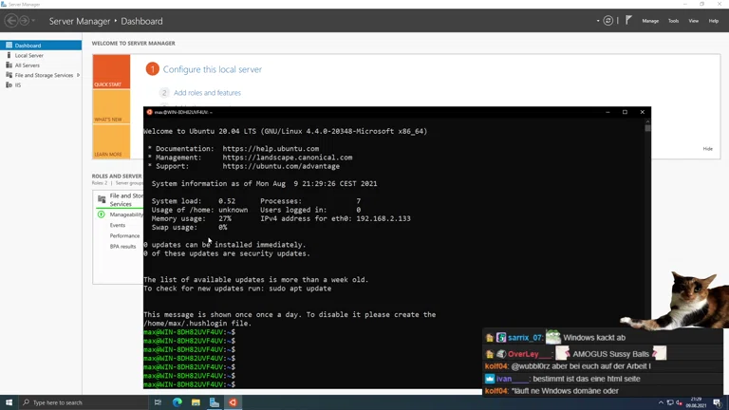Click the Ubuntu terminal title bar icon
The image size is (729, 410).
[149, 112]
